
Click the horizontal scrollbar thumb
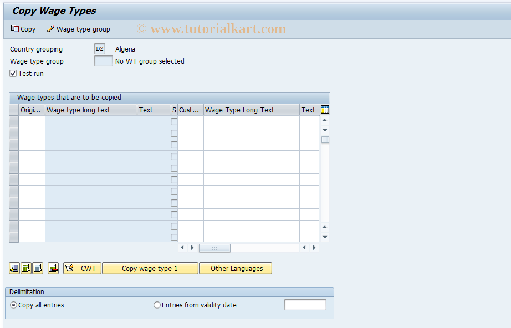pyautogui.click(x=214, y=248)
